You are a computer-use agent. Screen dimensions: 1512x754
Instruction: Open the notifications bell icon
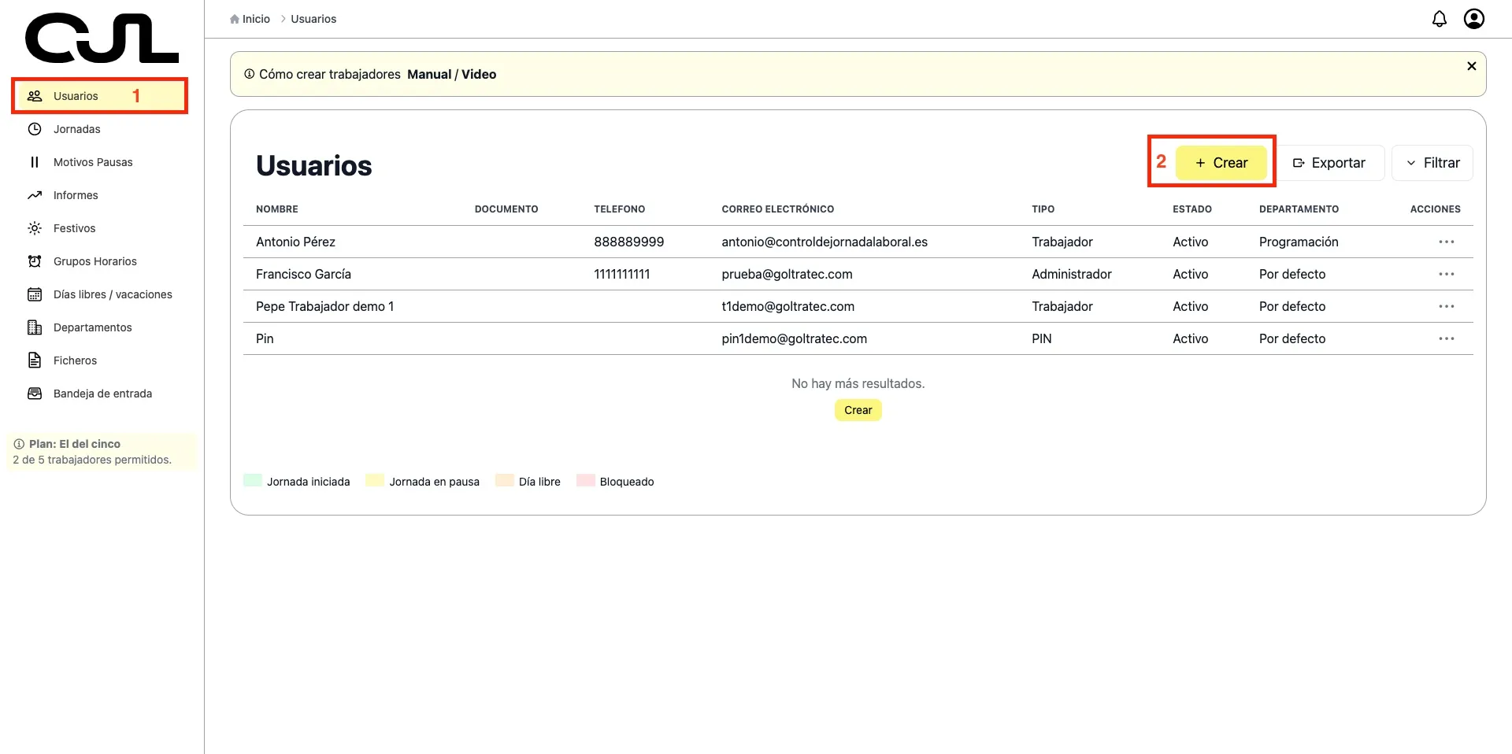(x=1439, y=19)
